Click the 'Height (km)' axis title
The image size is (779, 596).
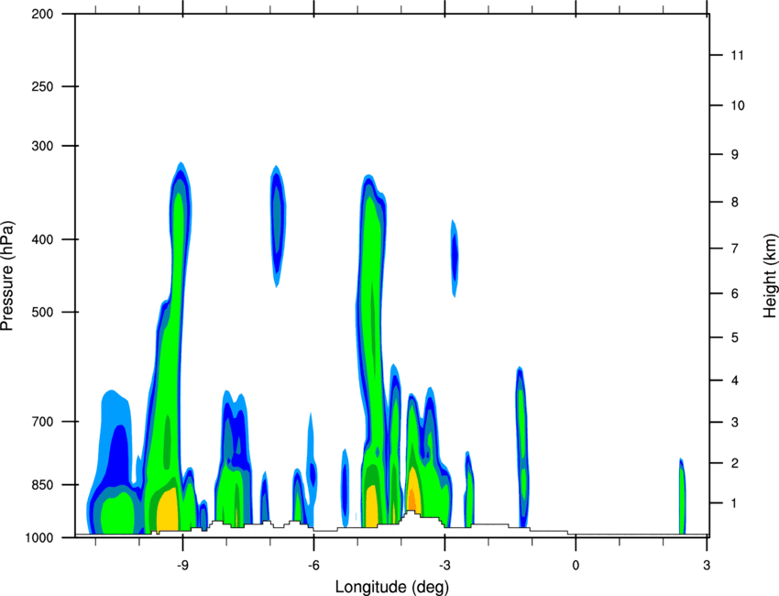click(x=770, y=276)
